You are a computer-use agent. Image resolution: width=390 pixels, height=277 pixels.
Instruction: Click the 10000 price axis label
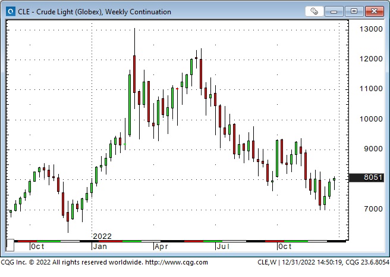pos(371,119)
